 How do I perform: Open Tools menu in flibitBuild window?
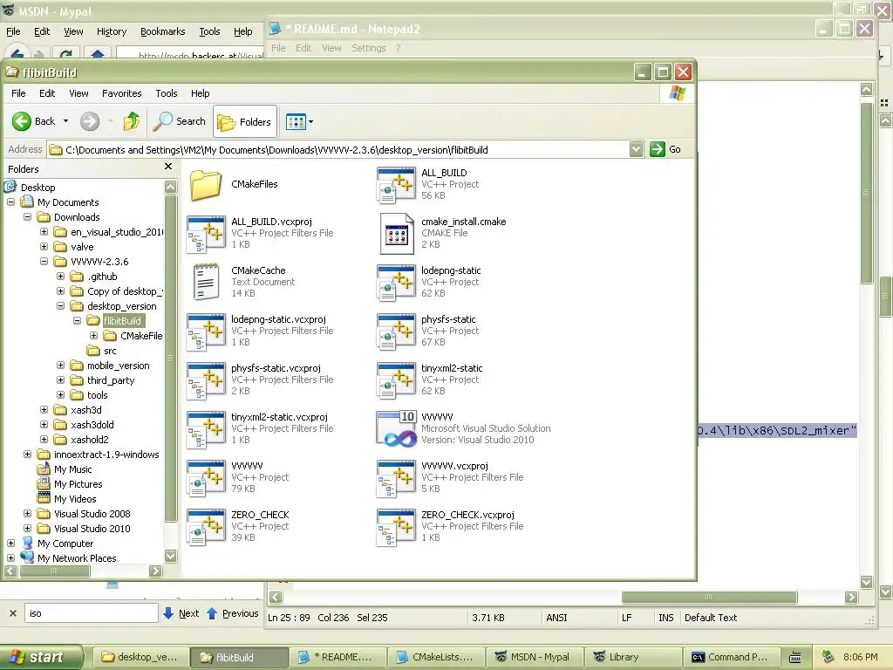click(167, 93)
